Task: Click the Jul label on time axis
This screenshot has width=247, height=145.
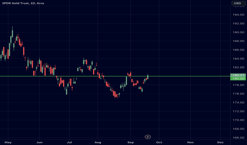Action: [69, 142]
